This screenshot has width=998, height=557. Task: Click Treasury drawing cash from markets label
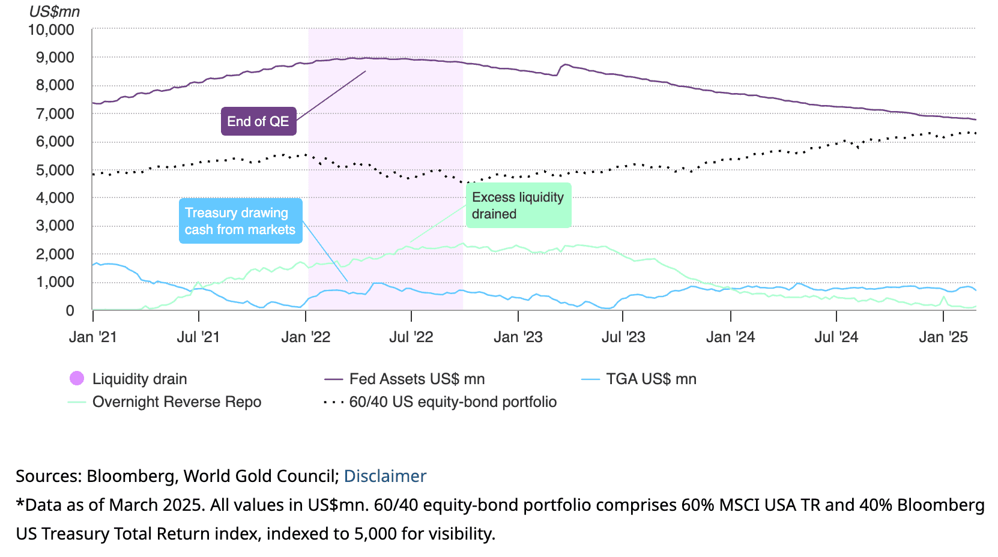pos(240,221)
